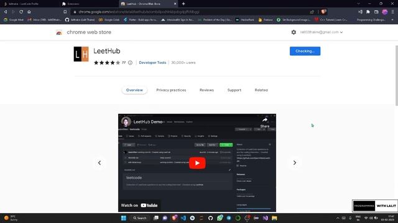Open the LeetHub Demo video title
The width and height of the screenshot is (398, 223).
click(x=148, y=122)
